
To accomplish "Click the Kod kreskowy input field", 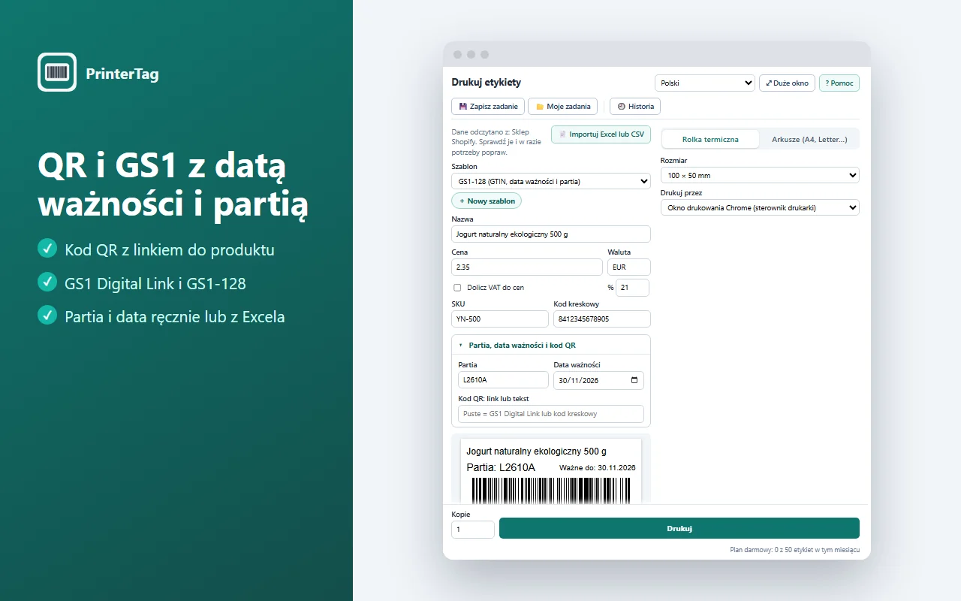I will [x=602, y=319].
